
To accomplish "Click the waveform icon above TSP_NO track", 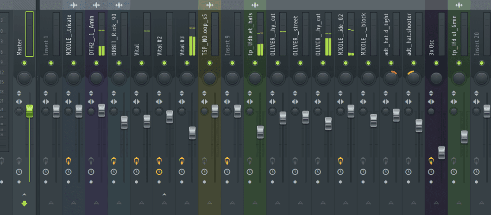I will [x=209, y=5].
